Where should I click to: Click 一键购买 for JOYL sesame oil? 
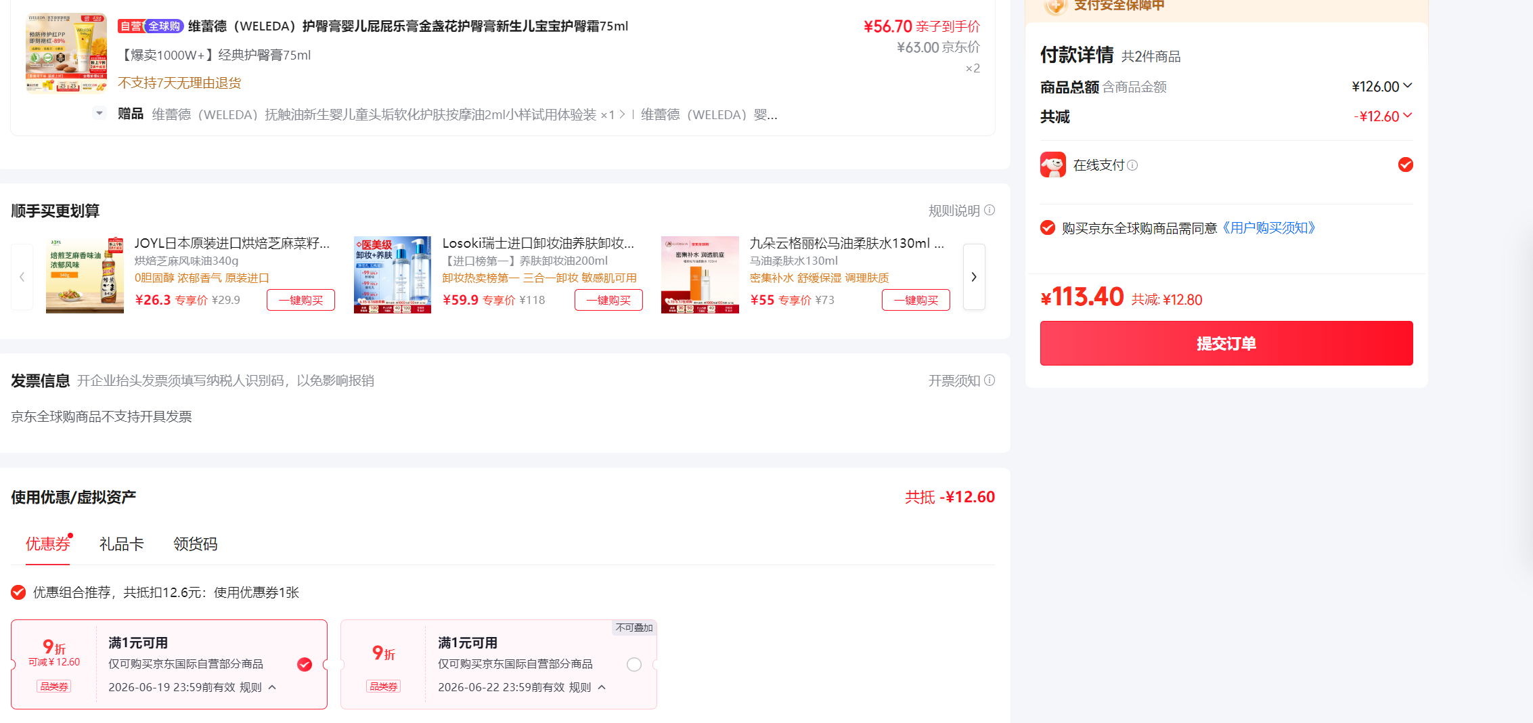[x=301, y=300]
